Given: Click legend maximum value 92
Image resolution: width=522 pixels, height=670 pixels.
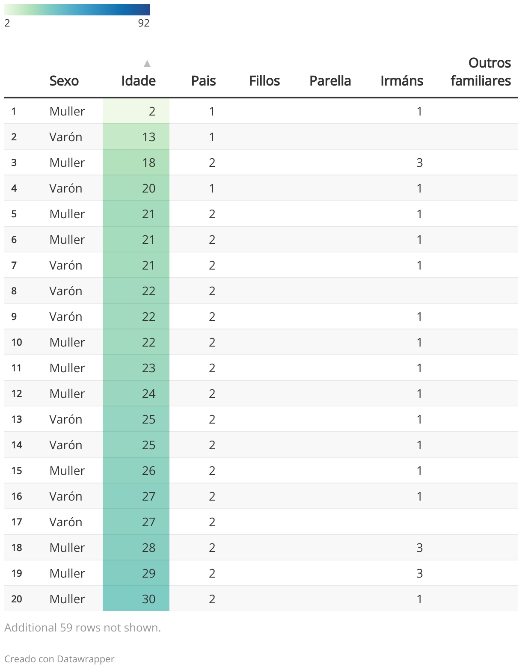Looking at the screenshot, I should coord(144,23).
